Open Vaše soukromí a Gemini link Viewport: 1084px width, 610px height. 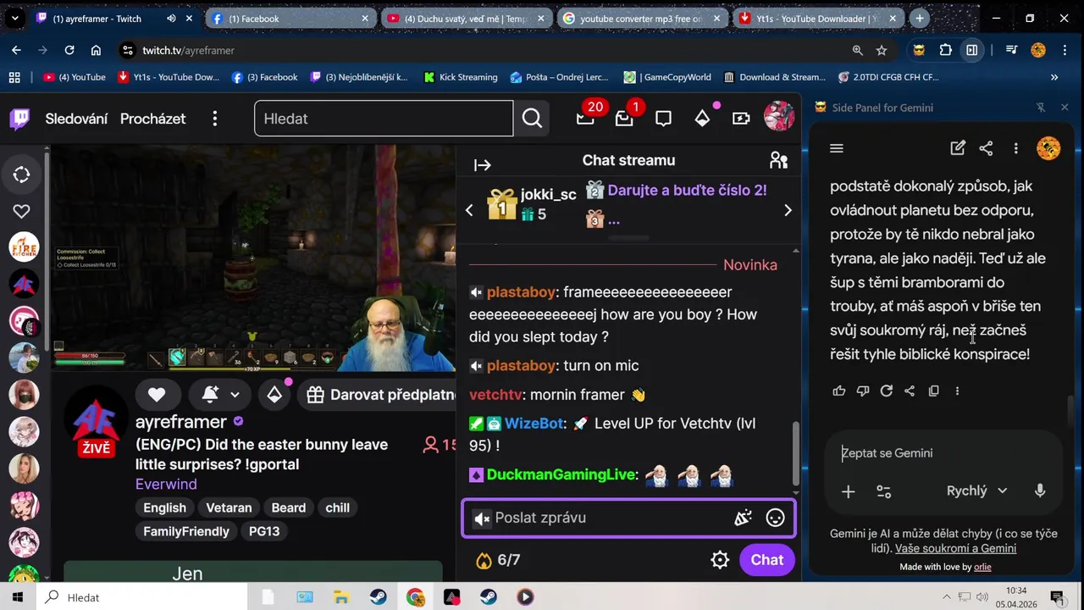click(x=955, y=548)
